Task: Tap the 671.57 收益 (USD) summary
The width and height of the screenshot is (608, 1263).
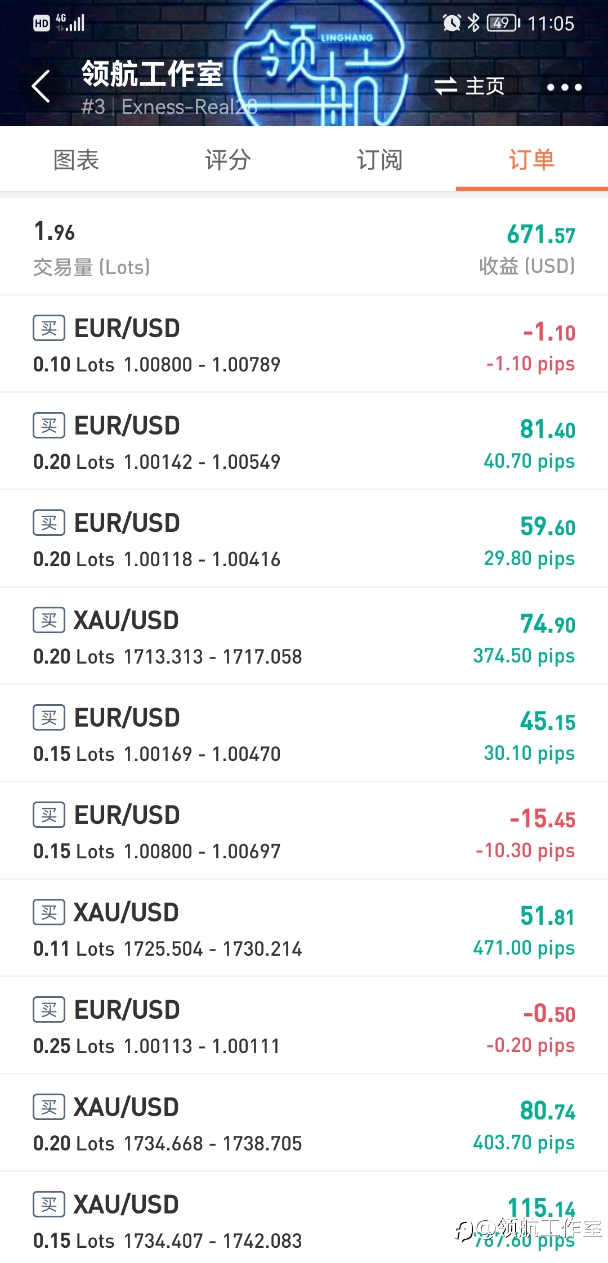Action: (527, 249)
